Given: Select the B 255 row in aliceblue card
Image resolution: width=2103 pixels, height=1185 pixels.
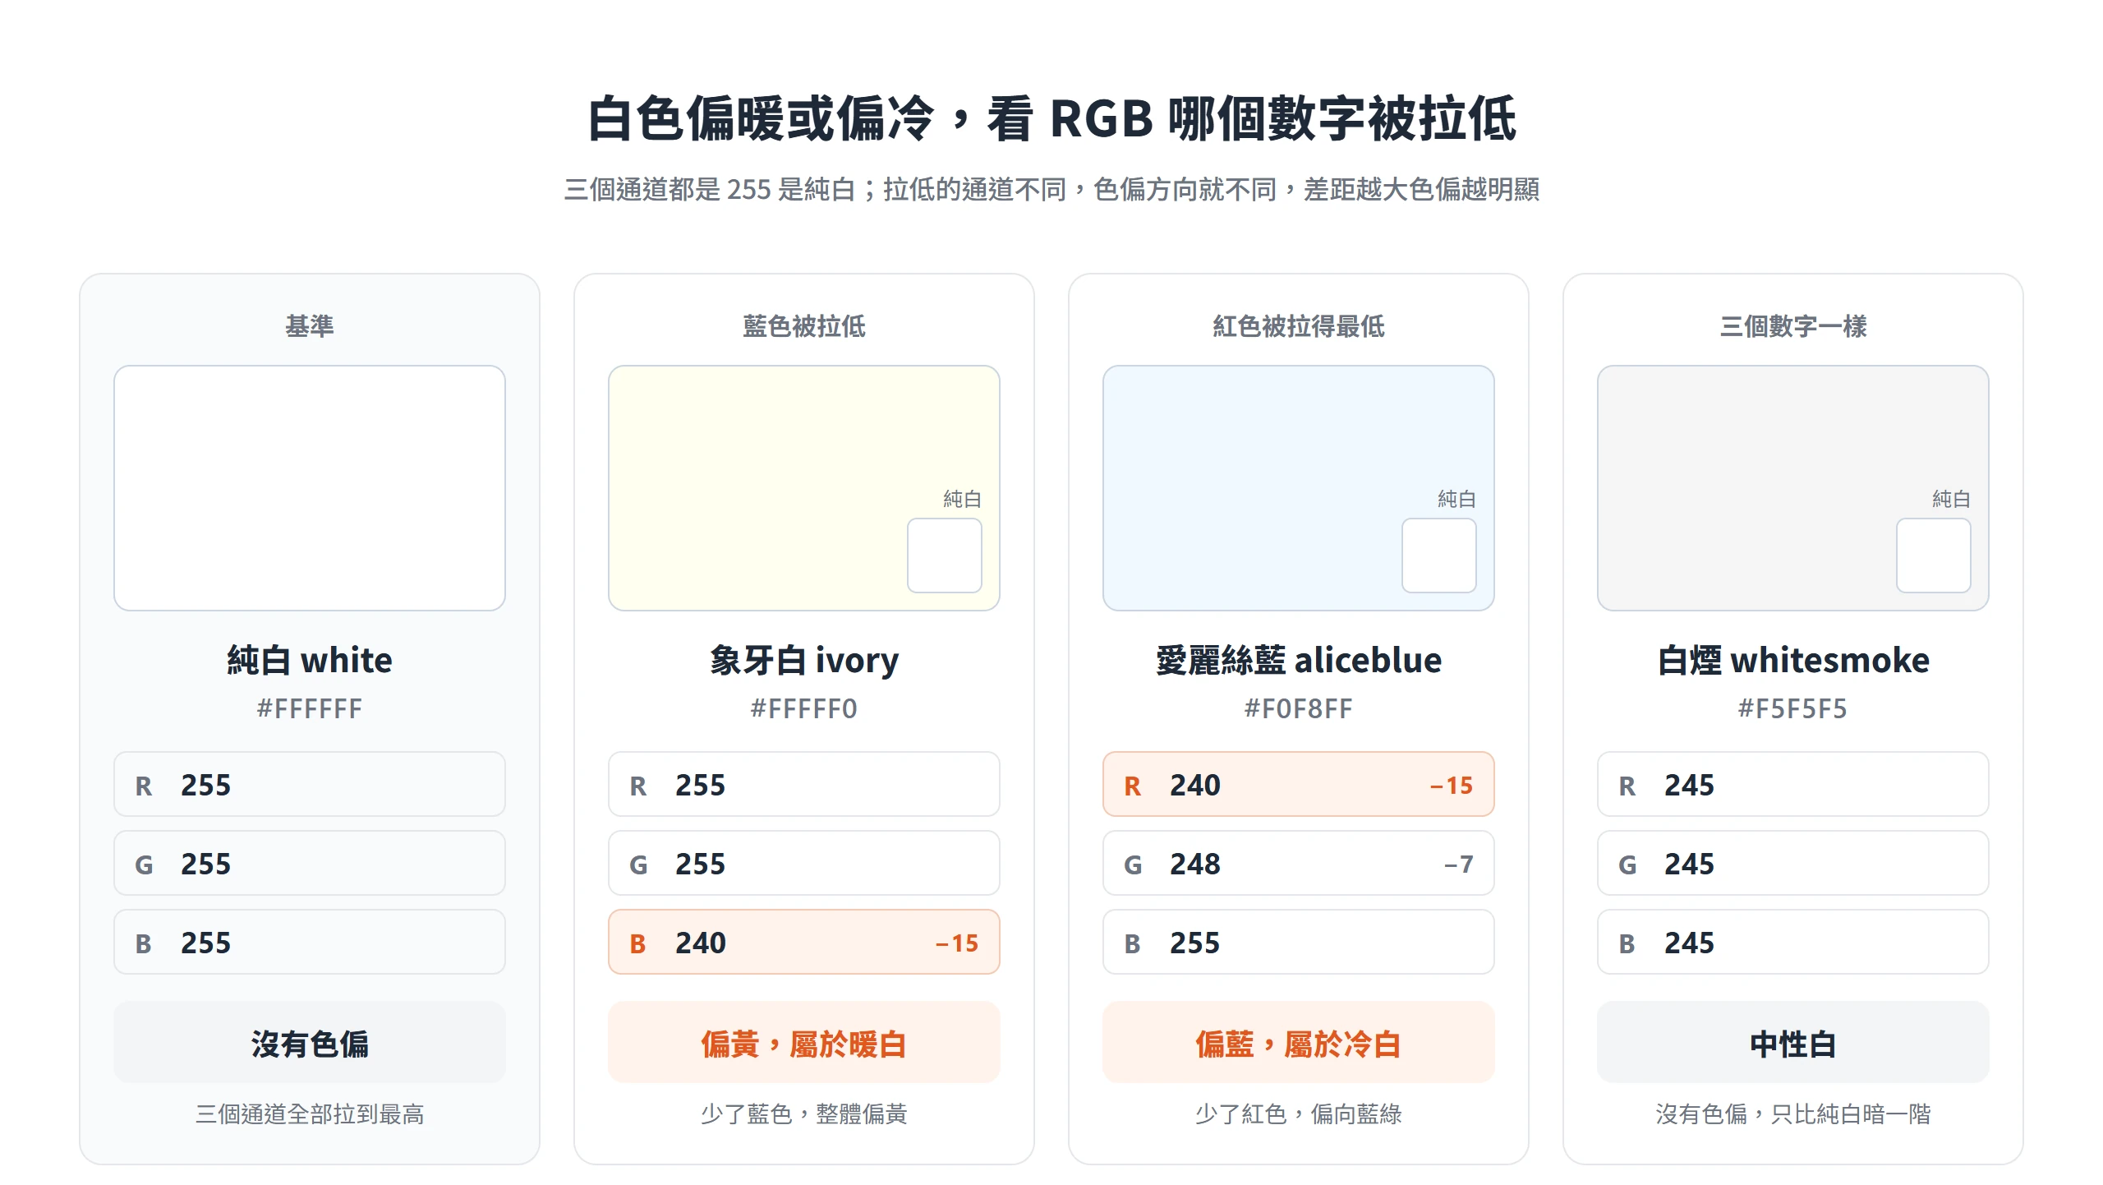Looking at the screenshot, I should click(1299, 942).
